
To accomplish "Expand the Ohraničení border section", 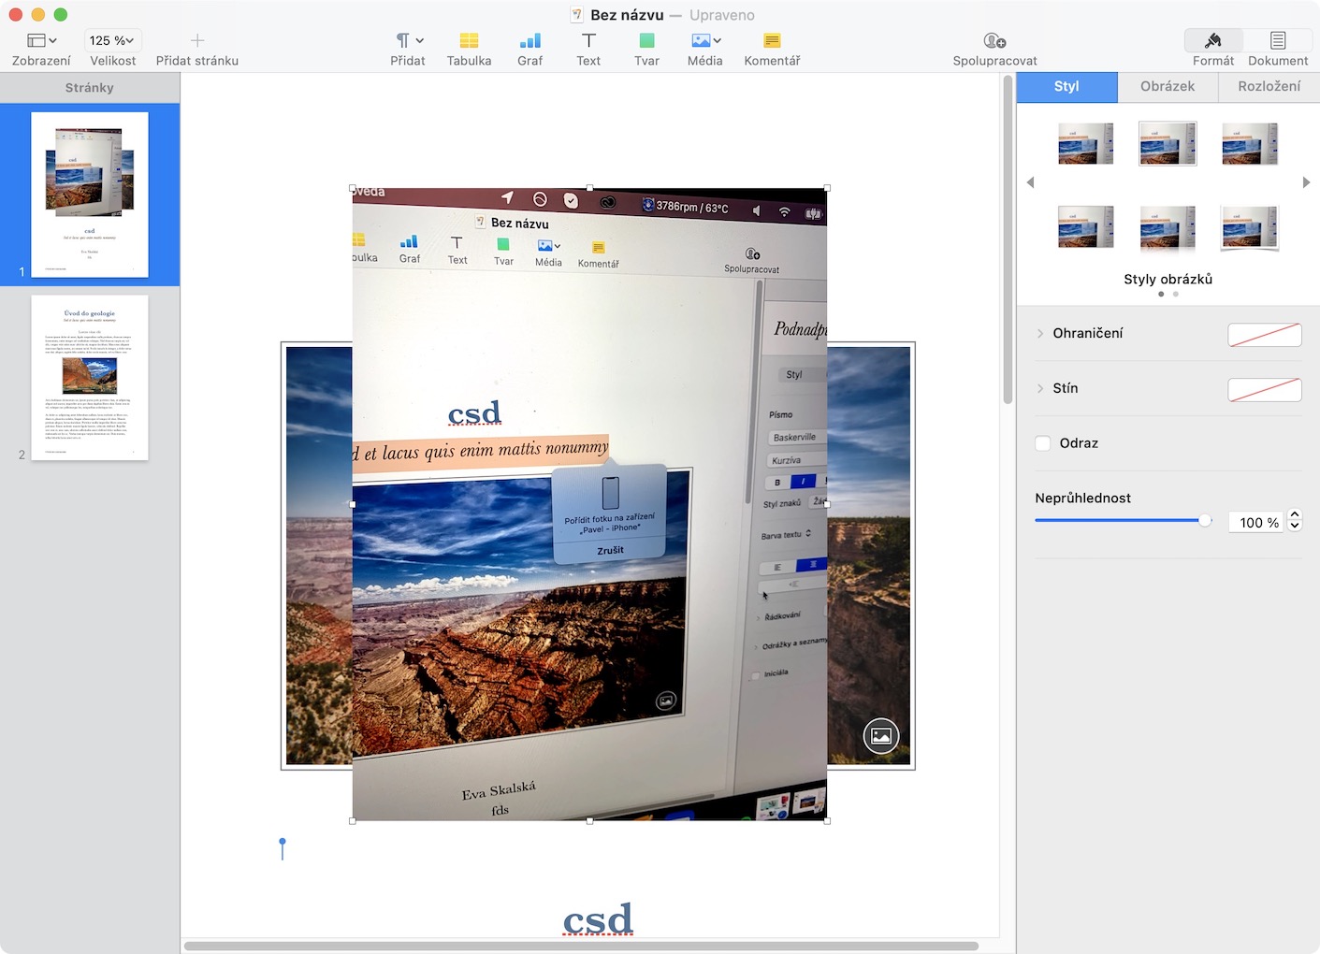I will (x=1040, y=333).
